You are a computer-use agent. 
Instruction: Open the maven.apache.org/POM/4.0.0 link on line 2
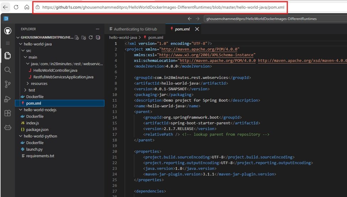pyautogui.click(x=199, y=49)
